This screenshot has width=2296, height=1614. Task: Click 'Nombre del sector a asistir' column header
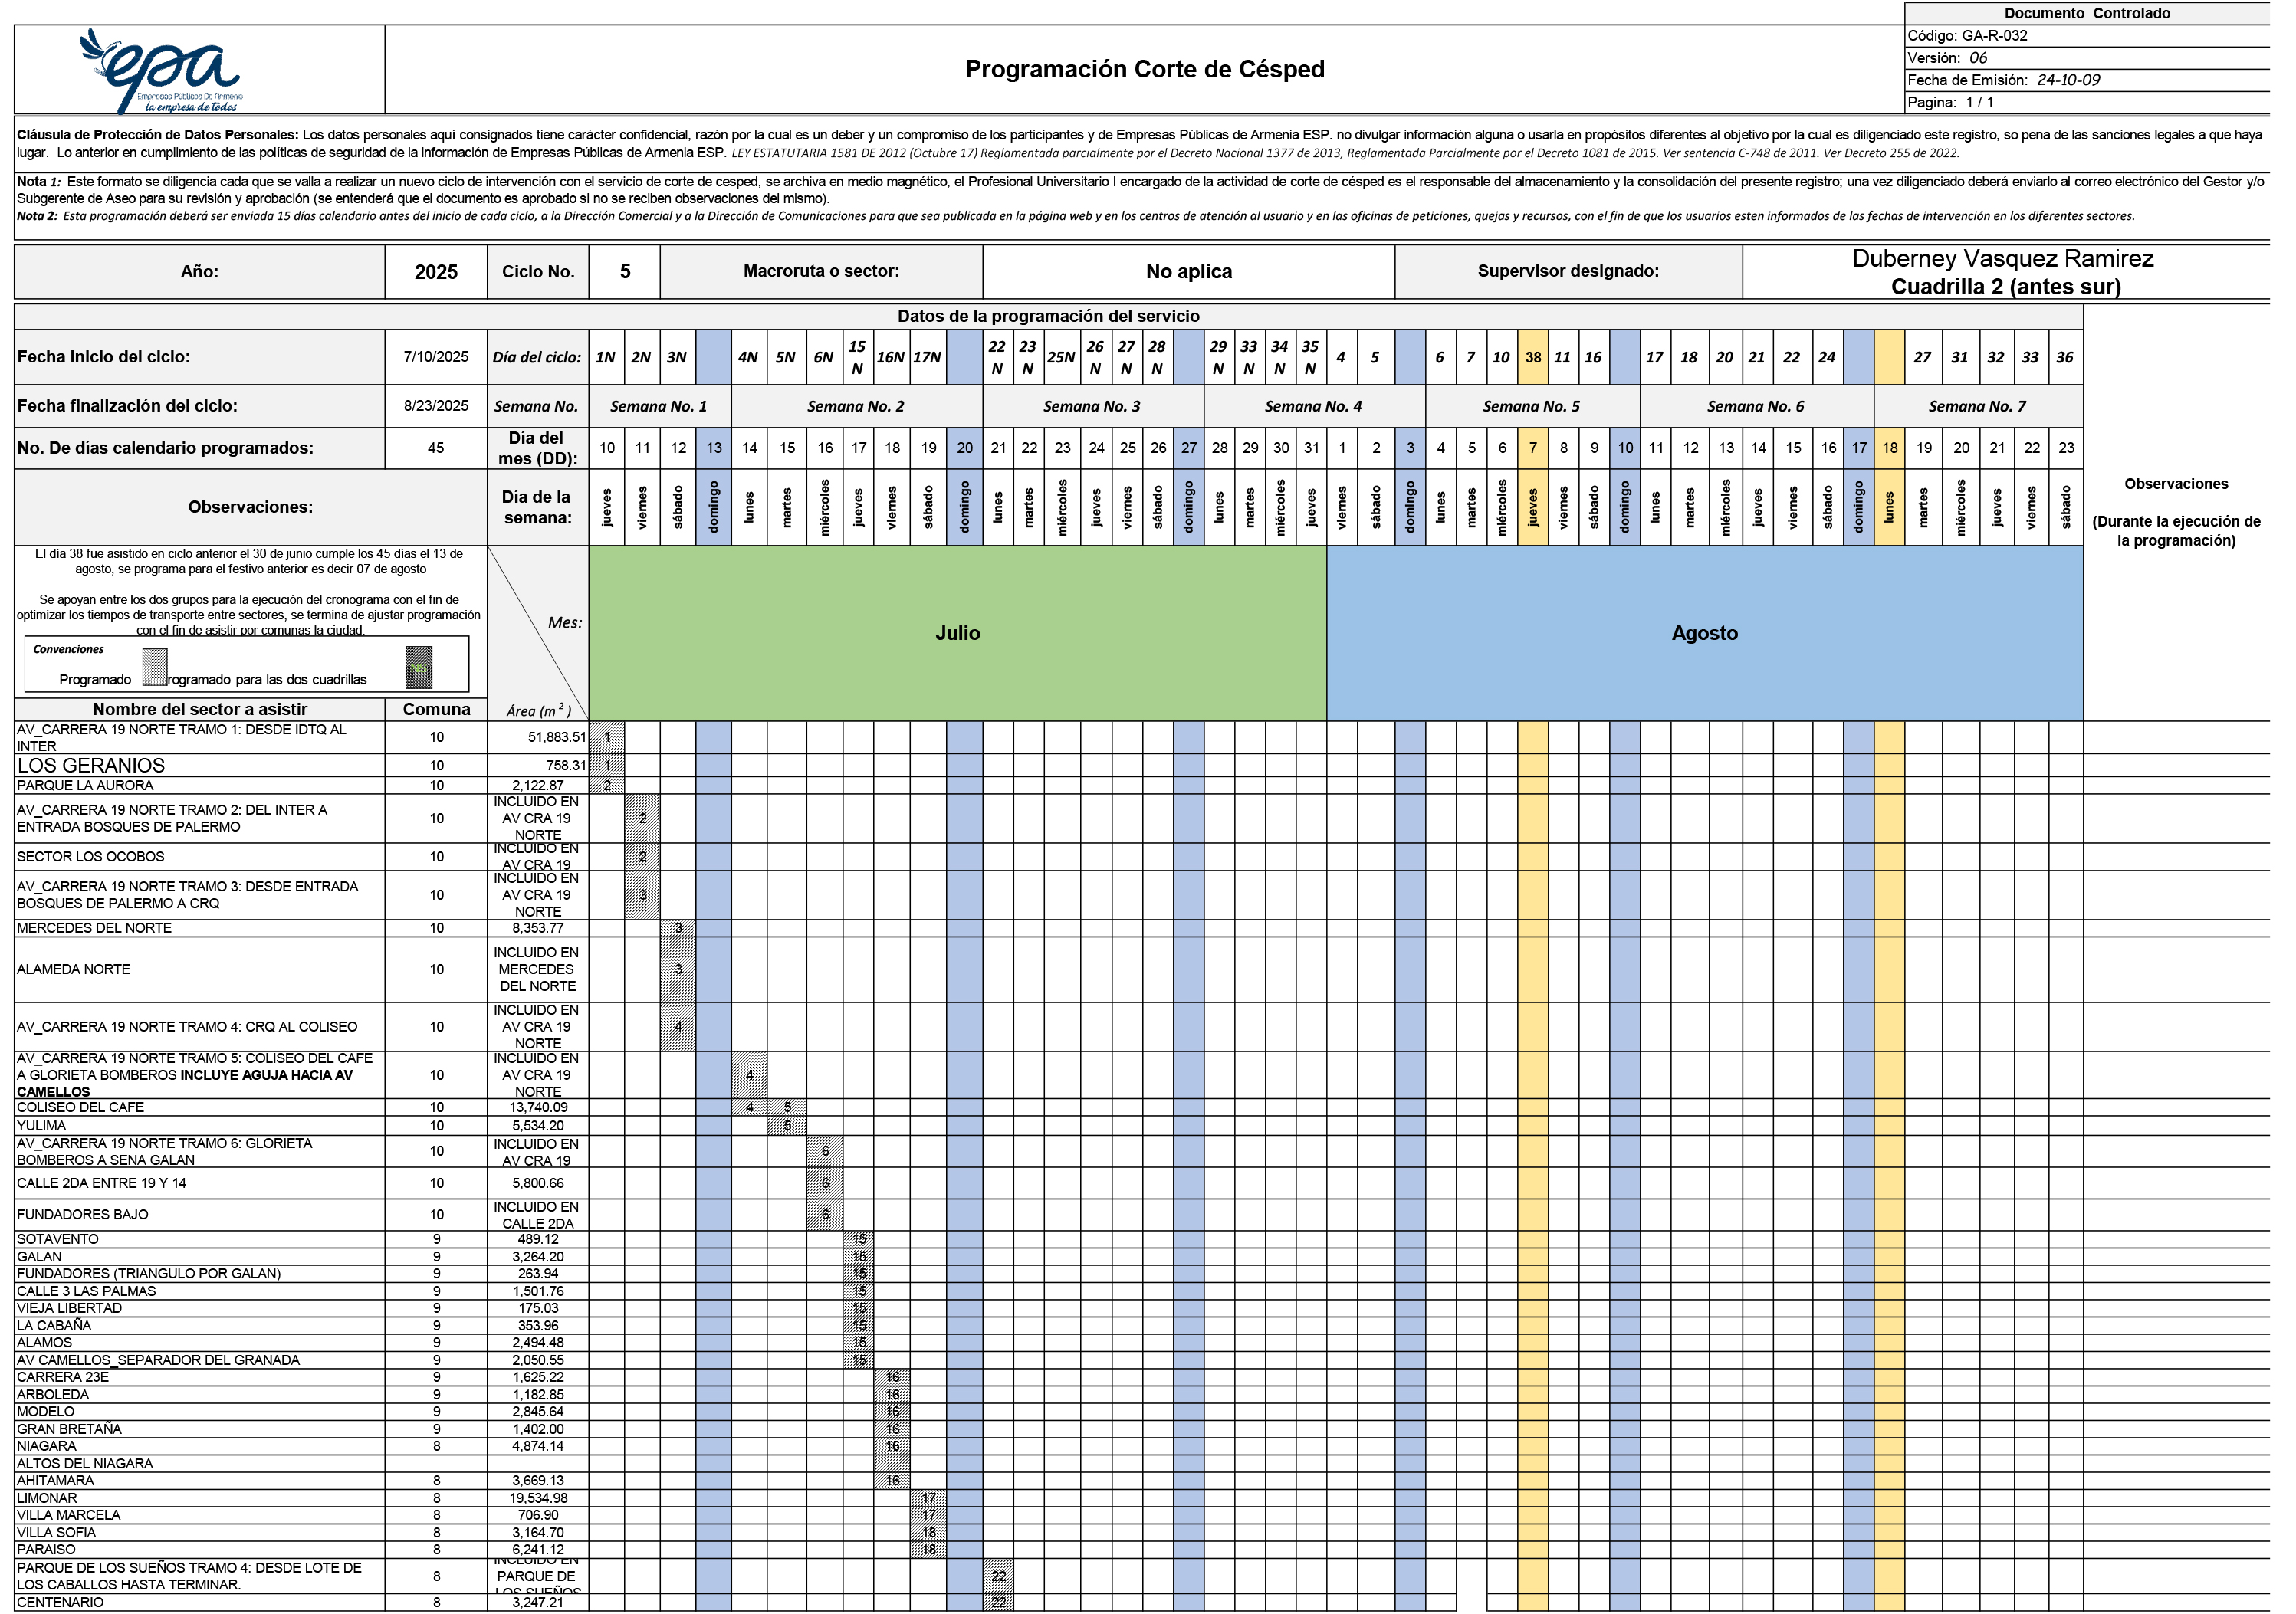[200, 709]
